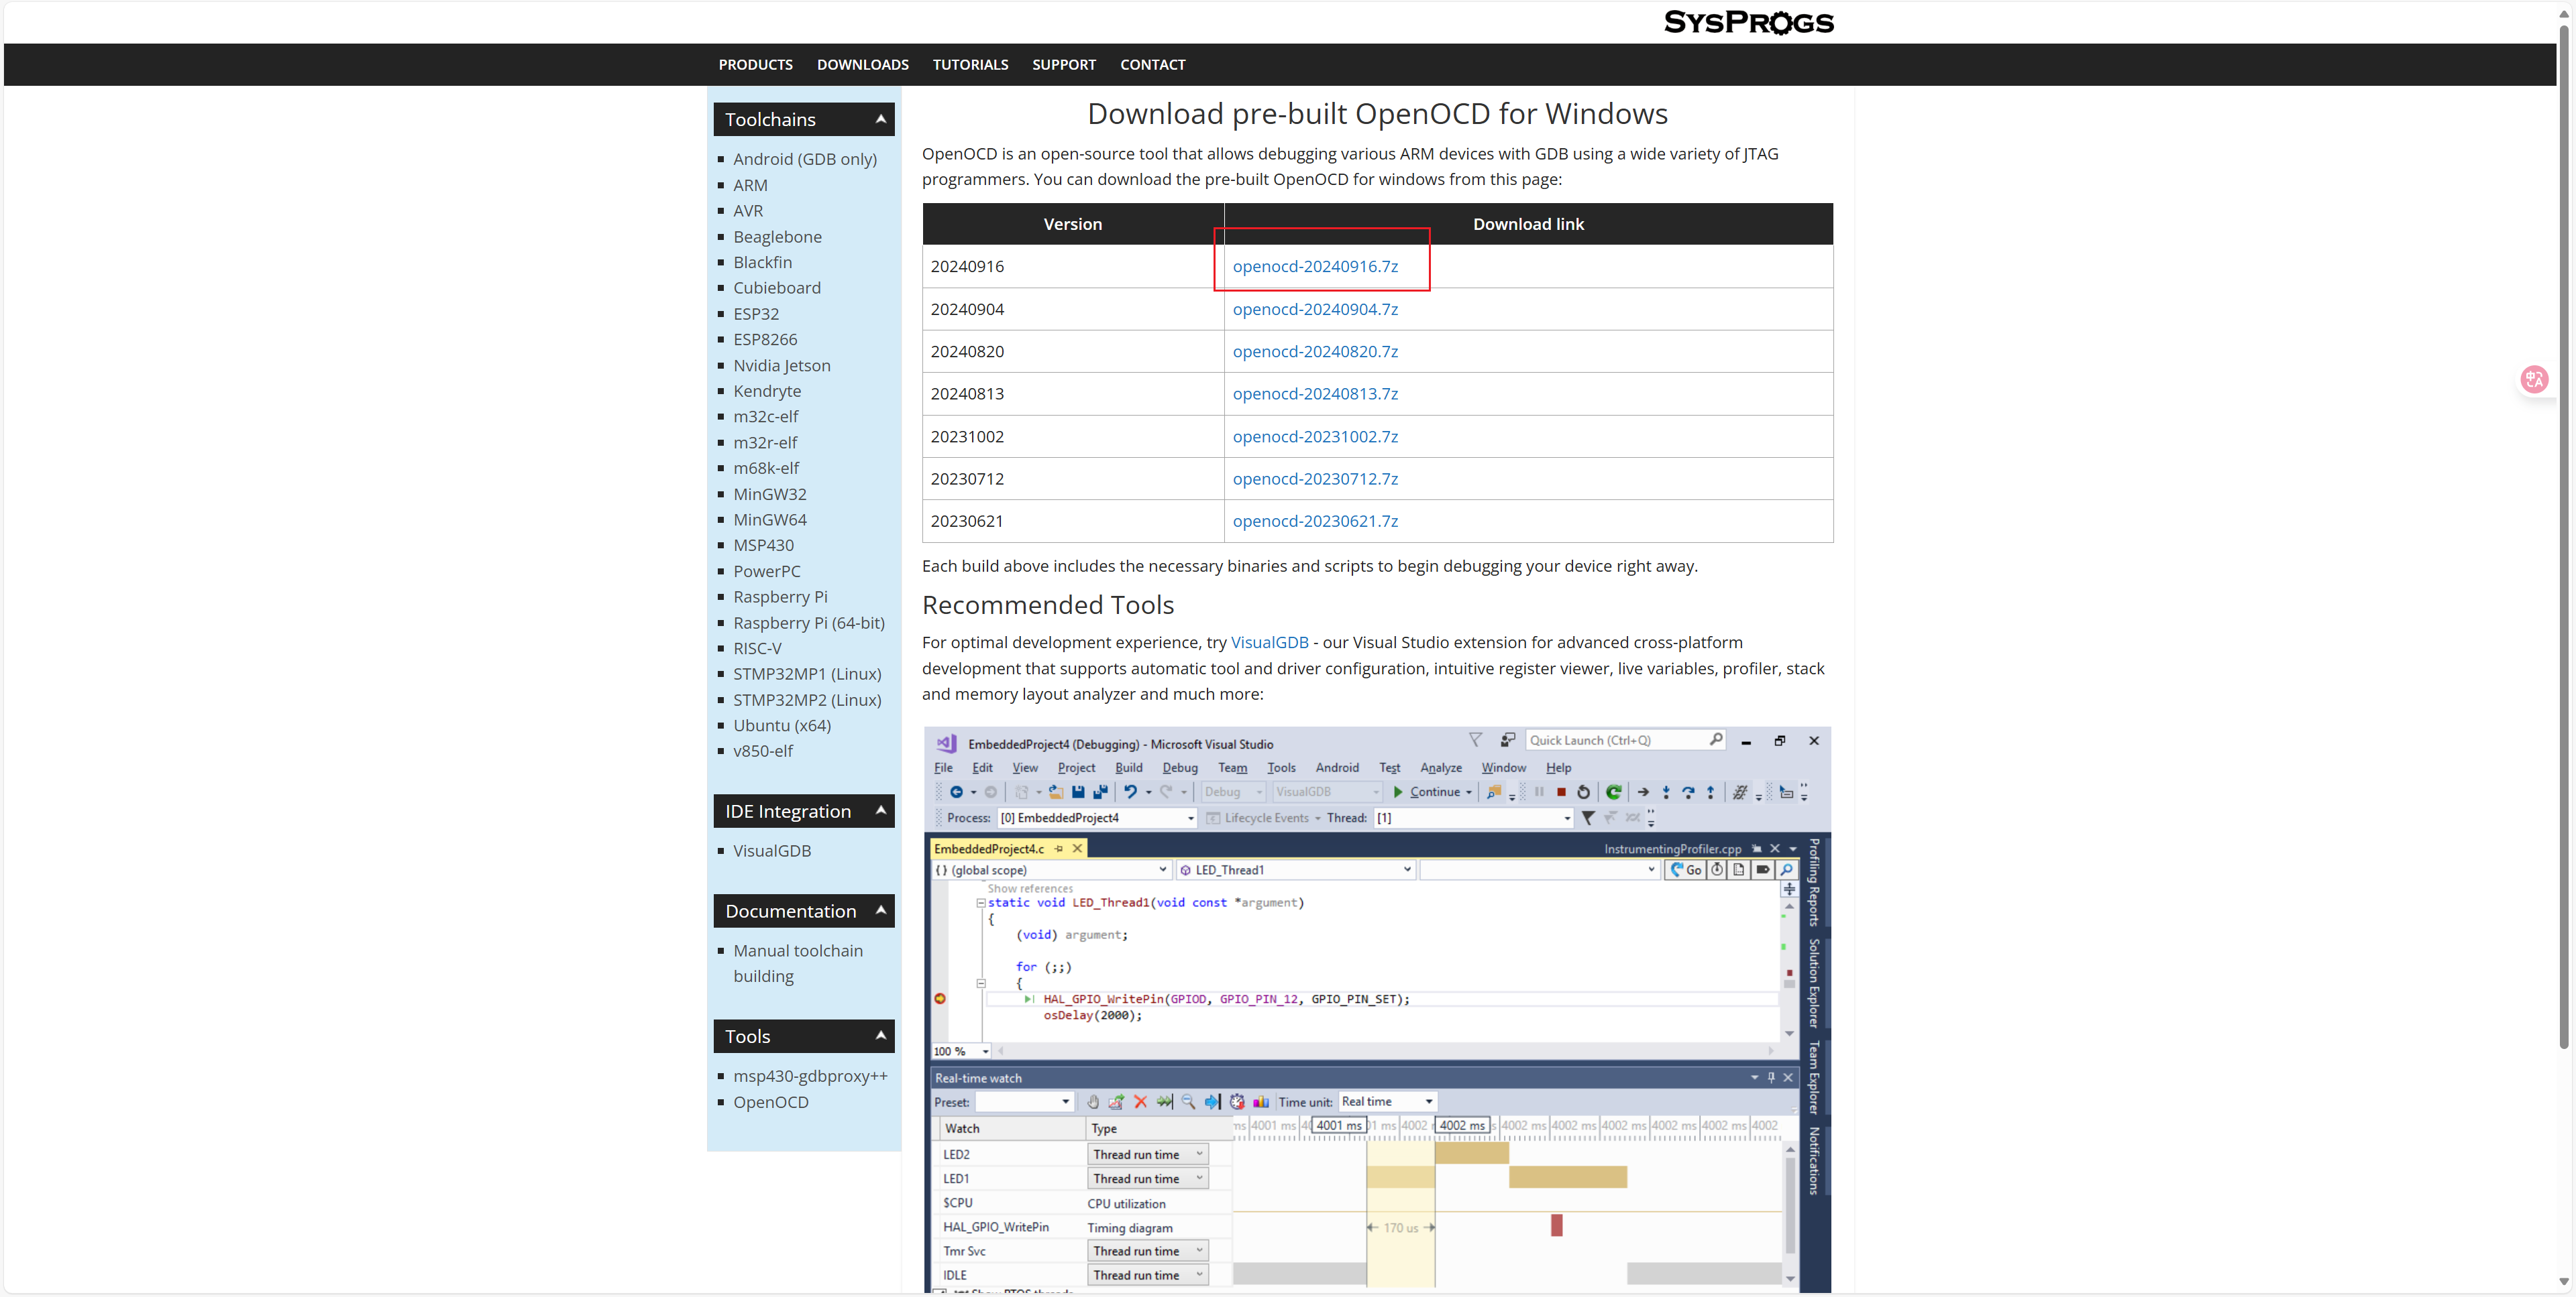The image size is (2576, 1297).
Task: Download openocd-20230712.7z
Action: (1315, 478)
